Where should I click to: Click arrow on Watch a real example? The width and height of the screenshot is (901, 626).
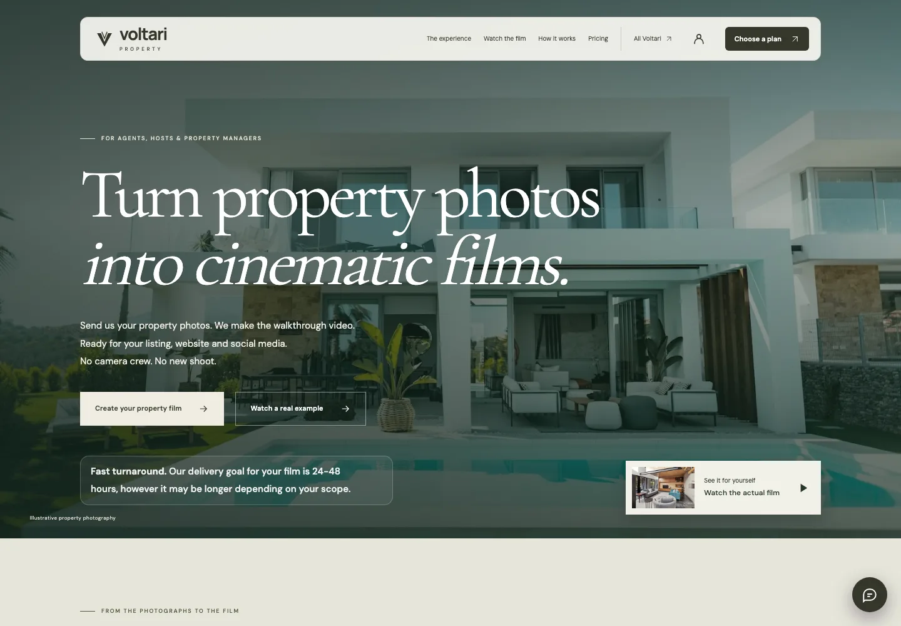point(345,409)
